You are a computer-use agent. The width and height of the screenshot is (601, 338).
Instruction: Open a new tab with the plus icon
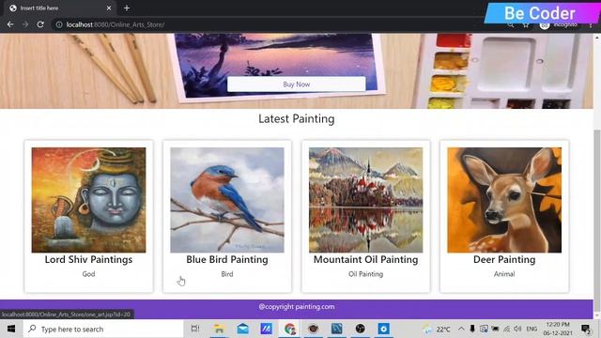click(127, 8)
